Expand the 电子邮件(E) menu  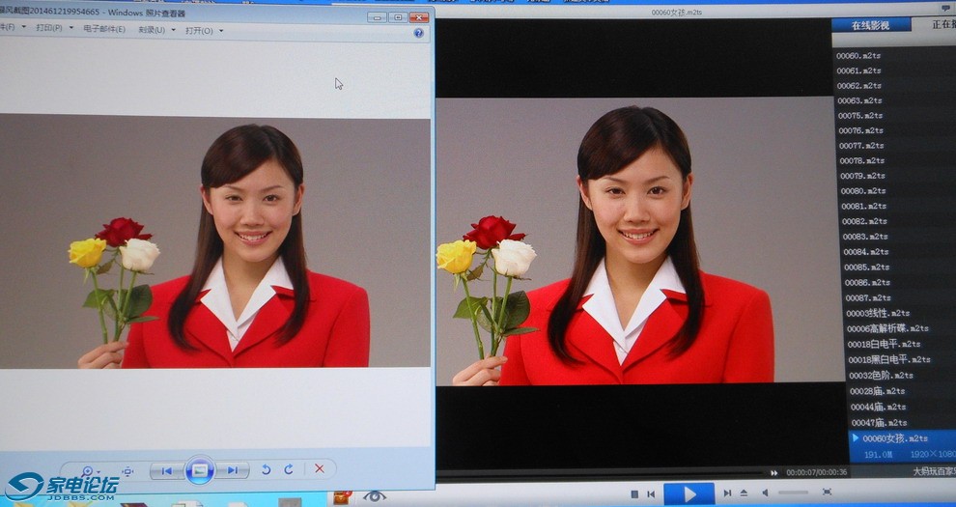click(x=104, y=30)
